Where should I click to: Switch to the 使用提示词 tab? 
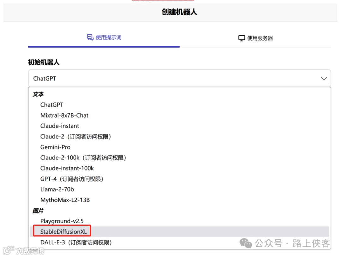click(x=104, y=38)
